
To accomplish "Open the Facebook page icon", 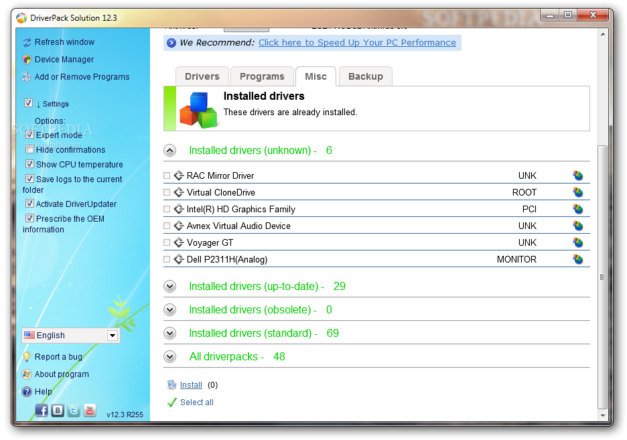I will tap(42, 410).
